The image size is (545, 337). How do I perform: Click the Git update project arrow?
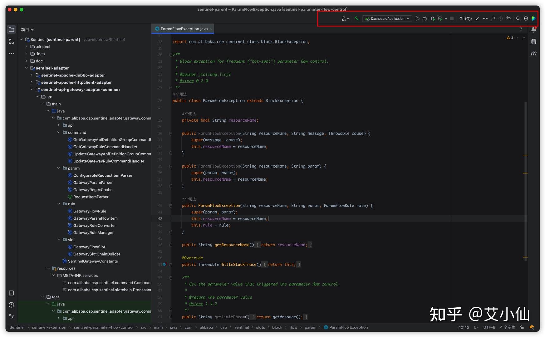click(477, 19)
